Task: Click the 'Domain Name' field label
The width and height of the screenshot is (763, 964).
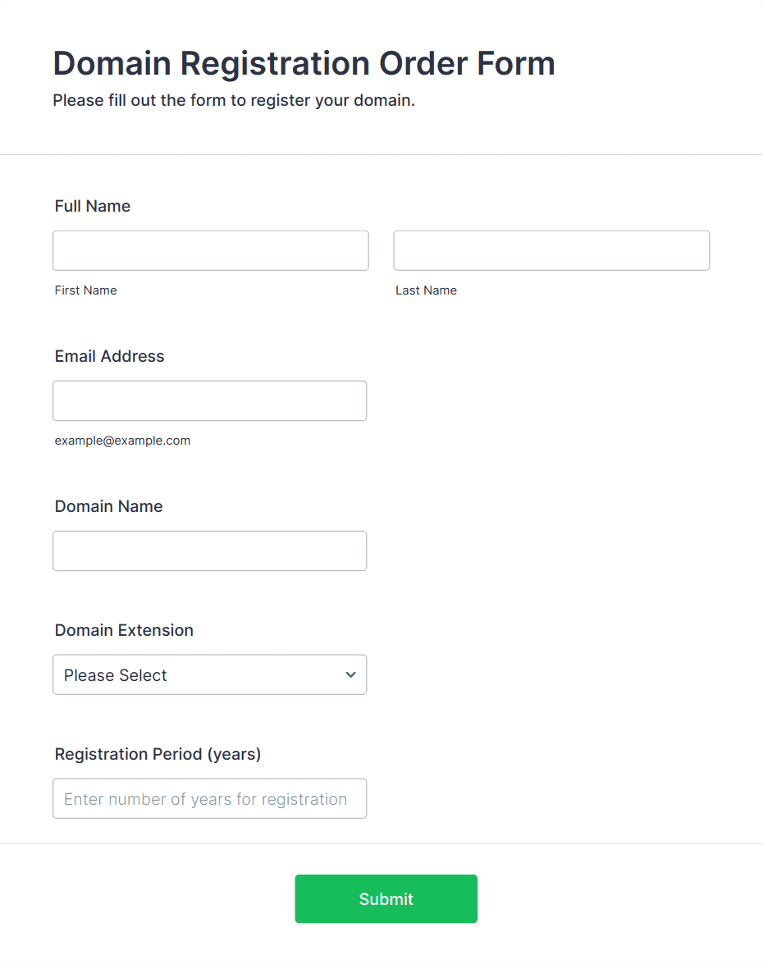Action: pyautogui.click(x=109, y=506)
